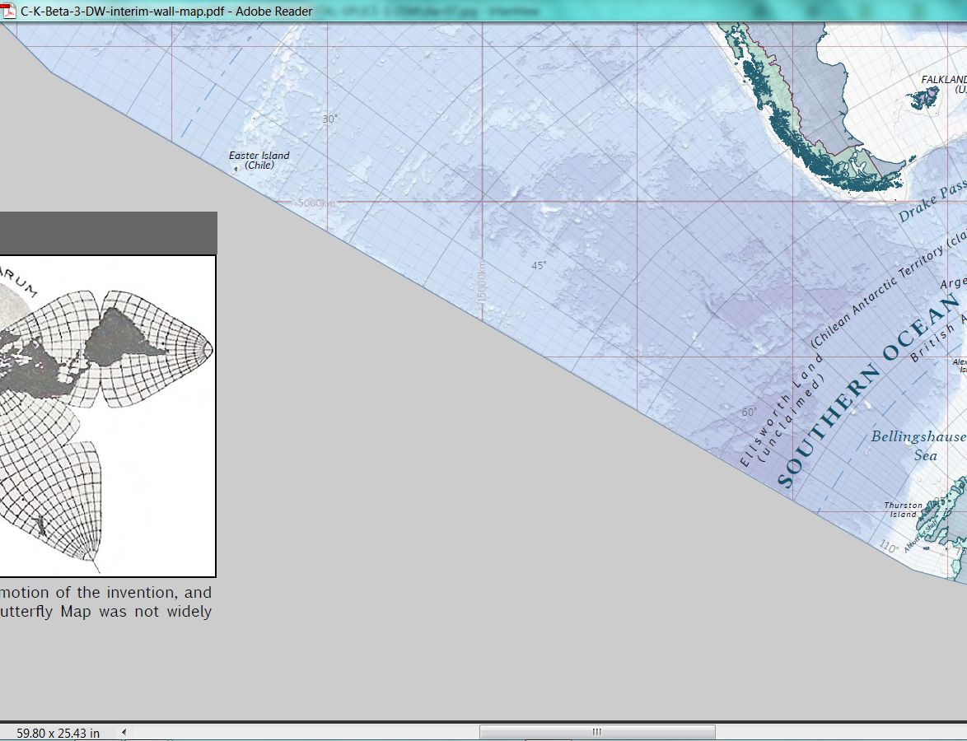This screenshot has width=967, height=741.
Task: Click the 'Thurston Island' label
Action: coord(903,510)
